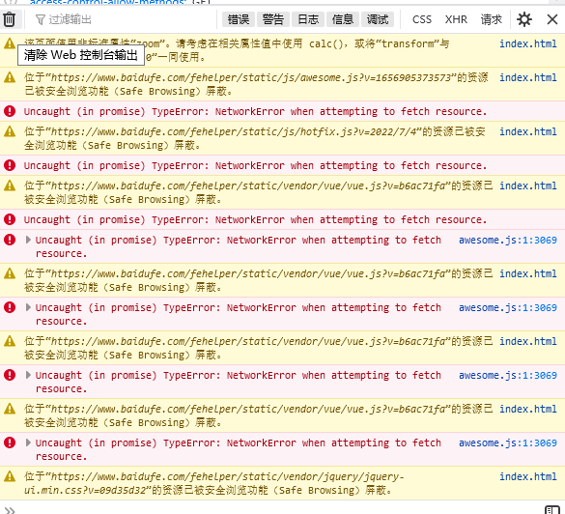Toggle the 错误 (errors) filter

click(x=239, y=19)
